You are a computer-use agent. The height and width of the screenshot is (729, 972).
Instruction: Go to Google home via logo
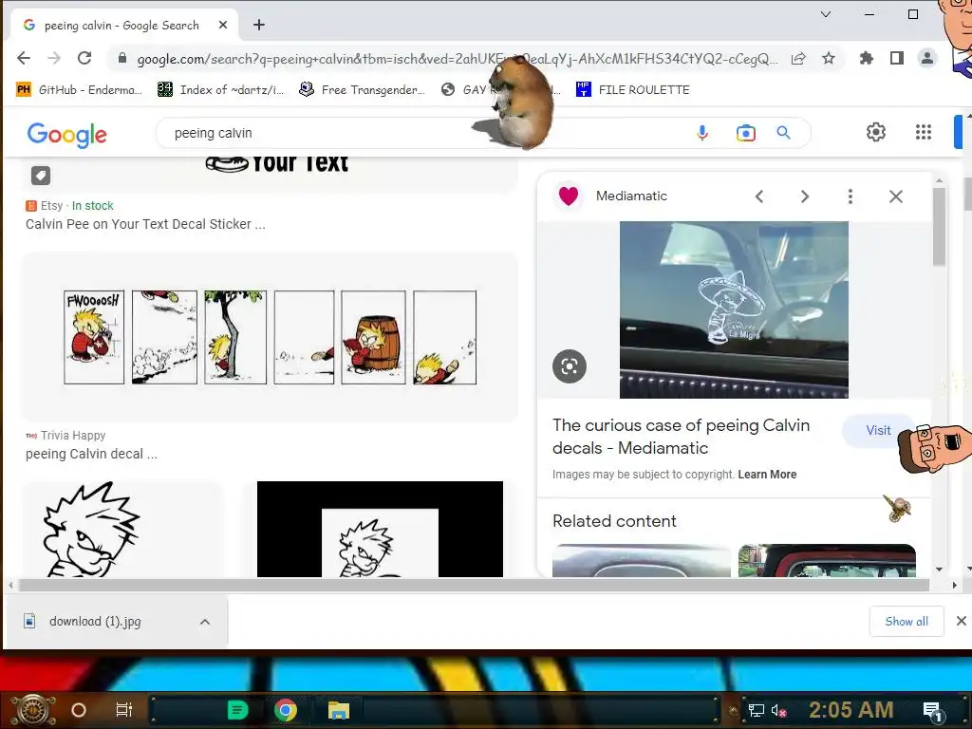[67, 134]
